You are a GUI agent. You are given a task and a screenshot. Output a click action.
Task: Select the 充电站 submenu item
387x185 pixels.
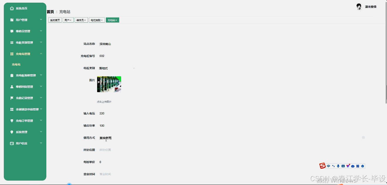click(16, 65)
